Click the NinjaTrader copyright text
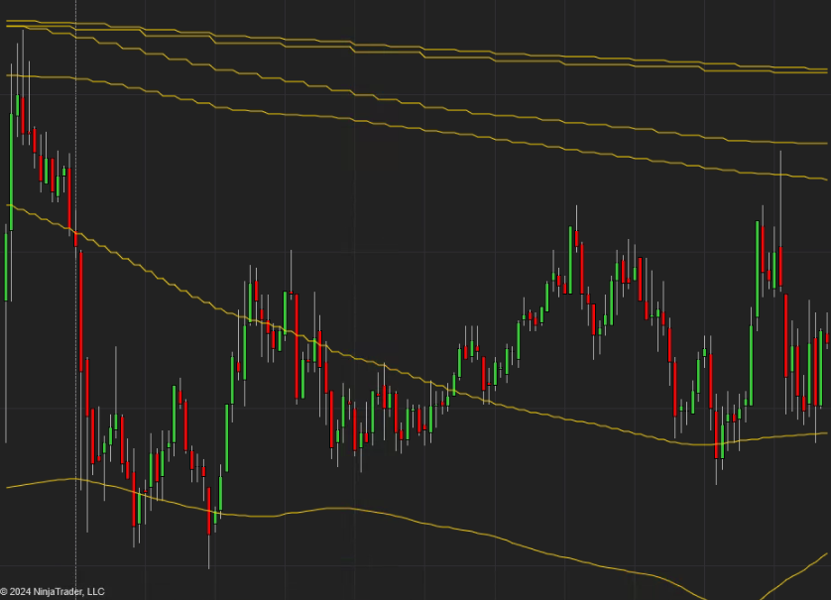Viewport: 831px width, 600px height. [x=53, y=592]
